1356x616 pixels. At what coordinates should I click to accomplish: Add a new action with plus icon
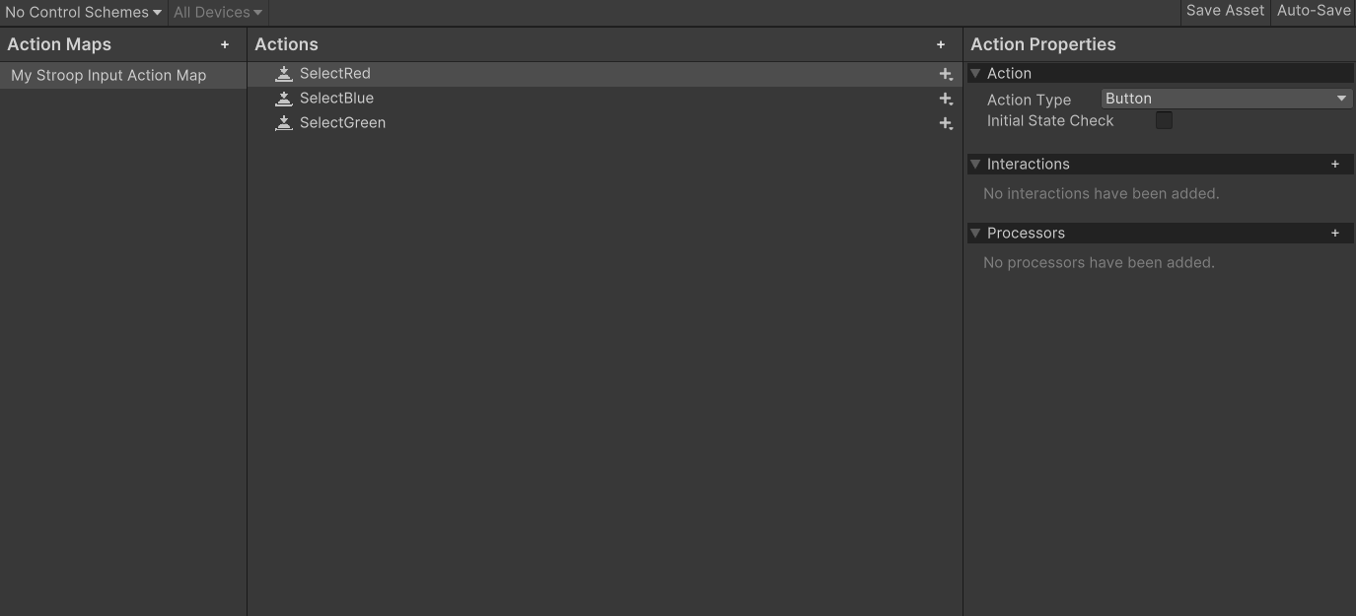point(941,44)
